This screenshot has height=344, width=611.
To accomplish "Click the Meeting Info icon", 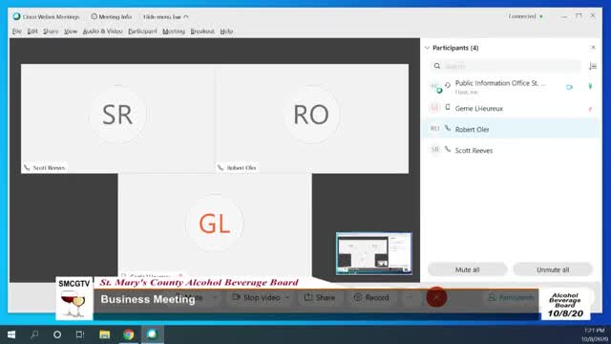I will pyautogui.click(x=94, y=17).
